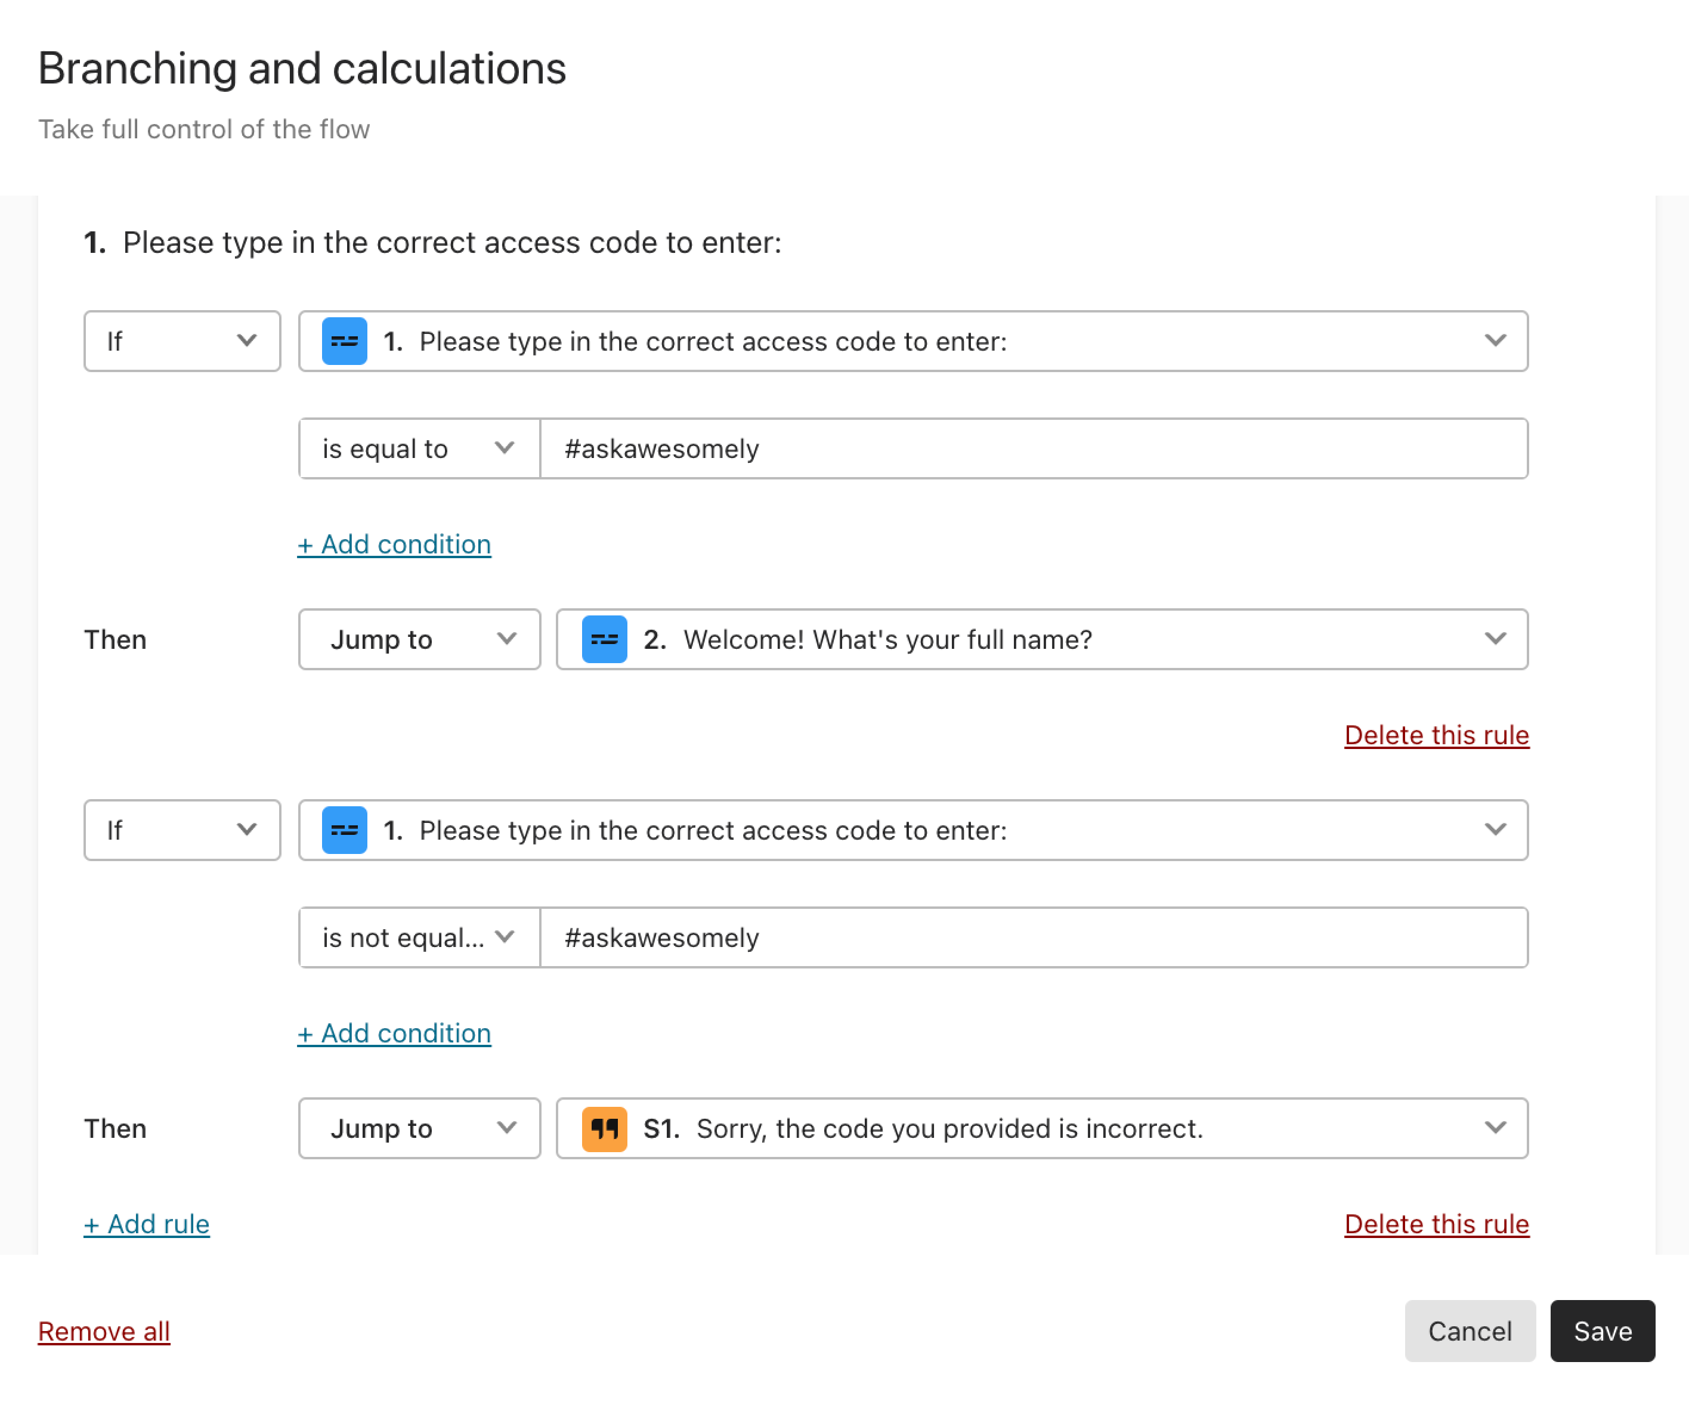Image resolution: width=1689 pixels, height=1405 pixels.
Task: Click chevron arrow of first question selector
Action: click(1495, 341)
